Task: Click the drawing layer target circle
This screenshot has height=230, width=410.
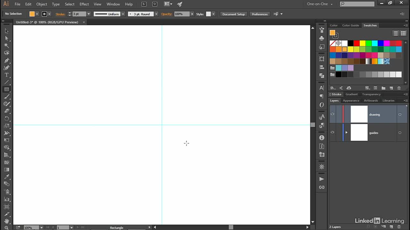Action: click(400, 114)
